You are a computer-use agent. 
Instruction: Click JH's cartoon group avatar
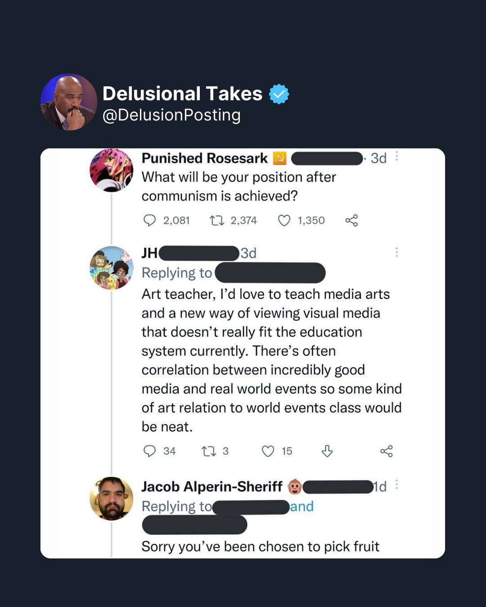(x=112, y=268)
